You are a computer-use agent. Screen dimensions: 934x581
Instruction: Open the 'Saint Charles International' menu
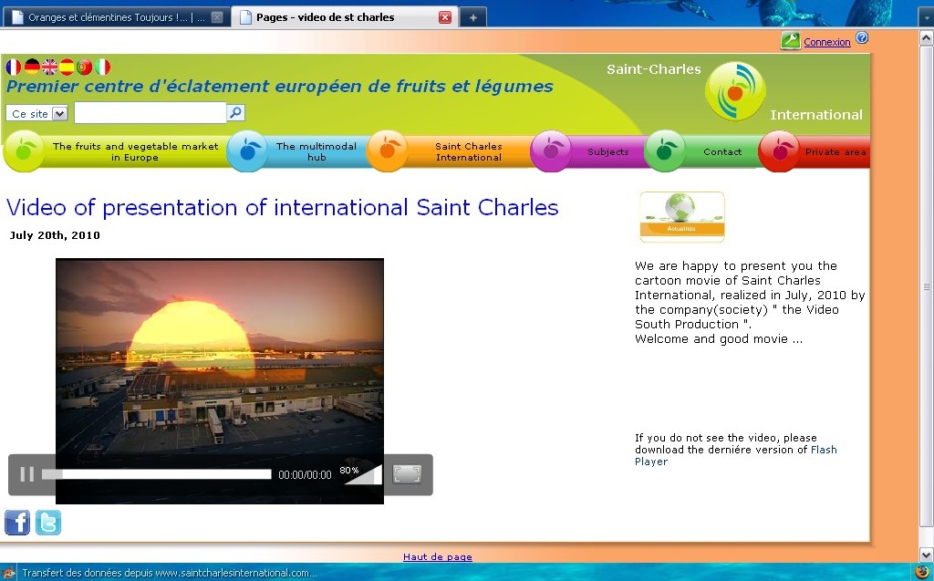click(469, 152)
